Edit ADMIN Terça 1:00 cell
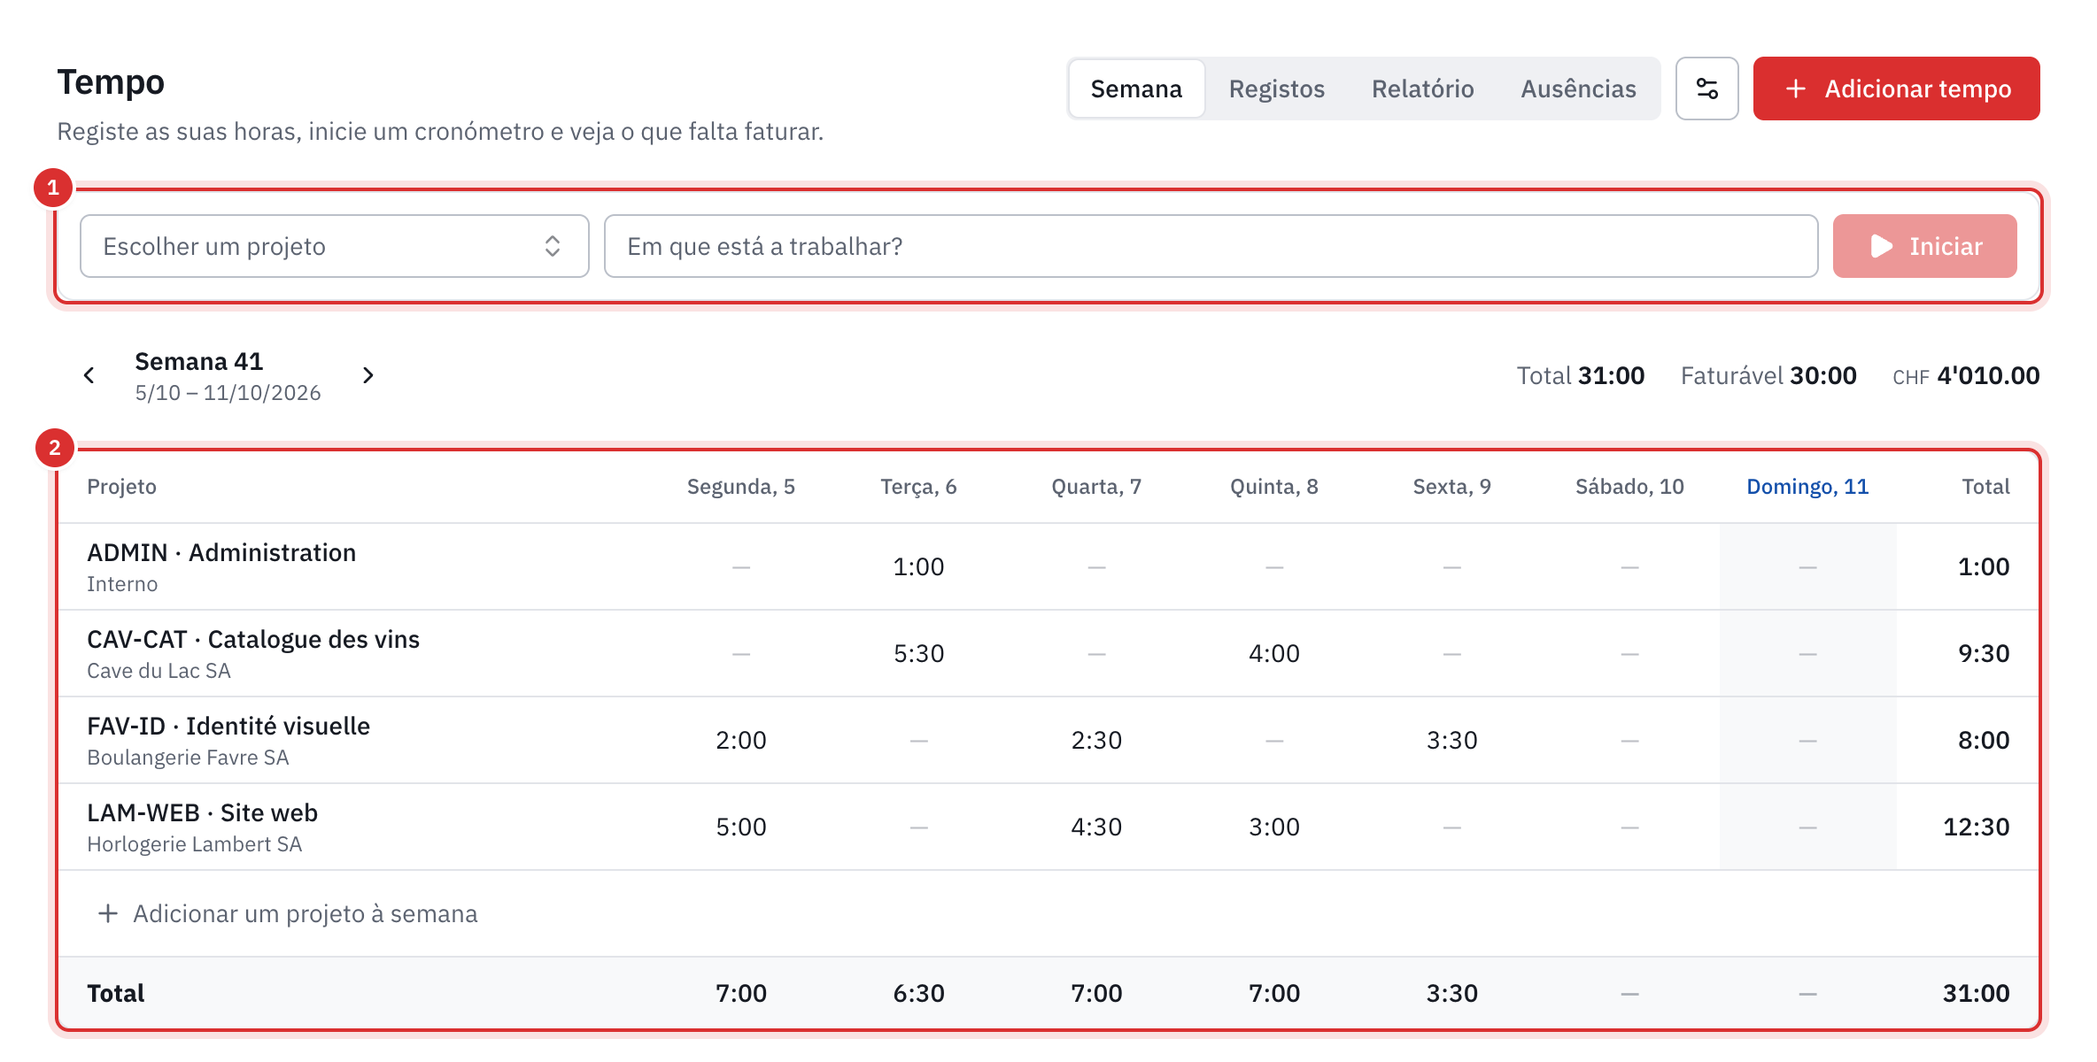The width and height of the screenshot is (2097, 1062). click(x=918, y=566)
